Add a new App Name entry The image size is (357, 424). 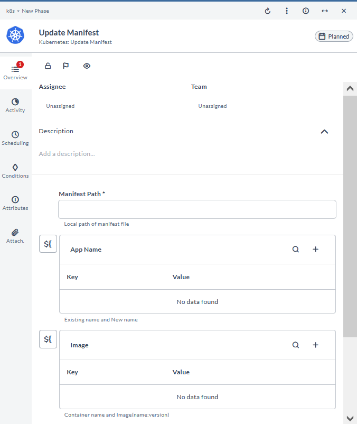coord(316,250)
